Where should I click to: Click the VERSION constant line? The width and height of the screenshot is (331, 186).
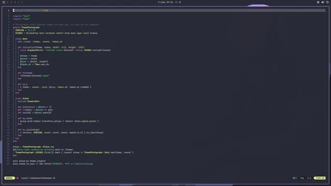pyautogui.click(x=25, y=30)
